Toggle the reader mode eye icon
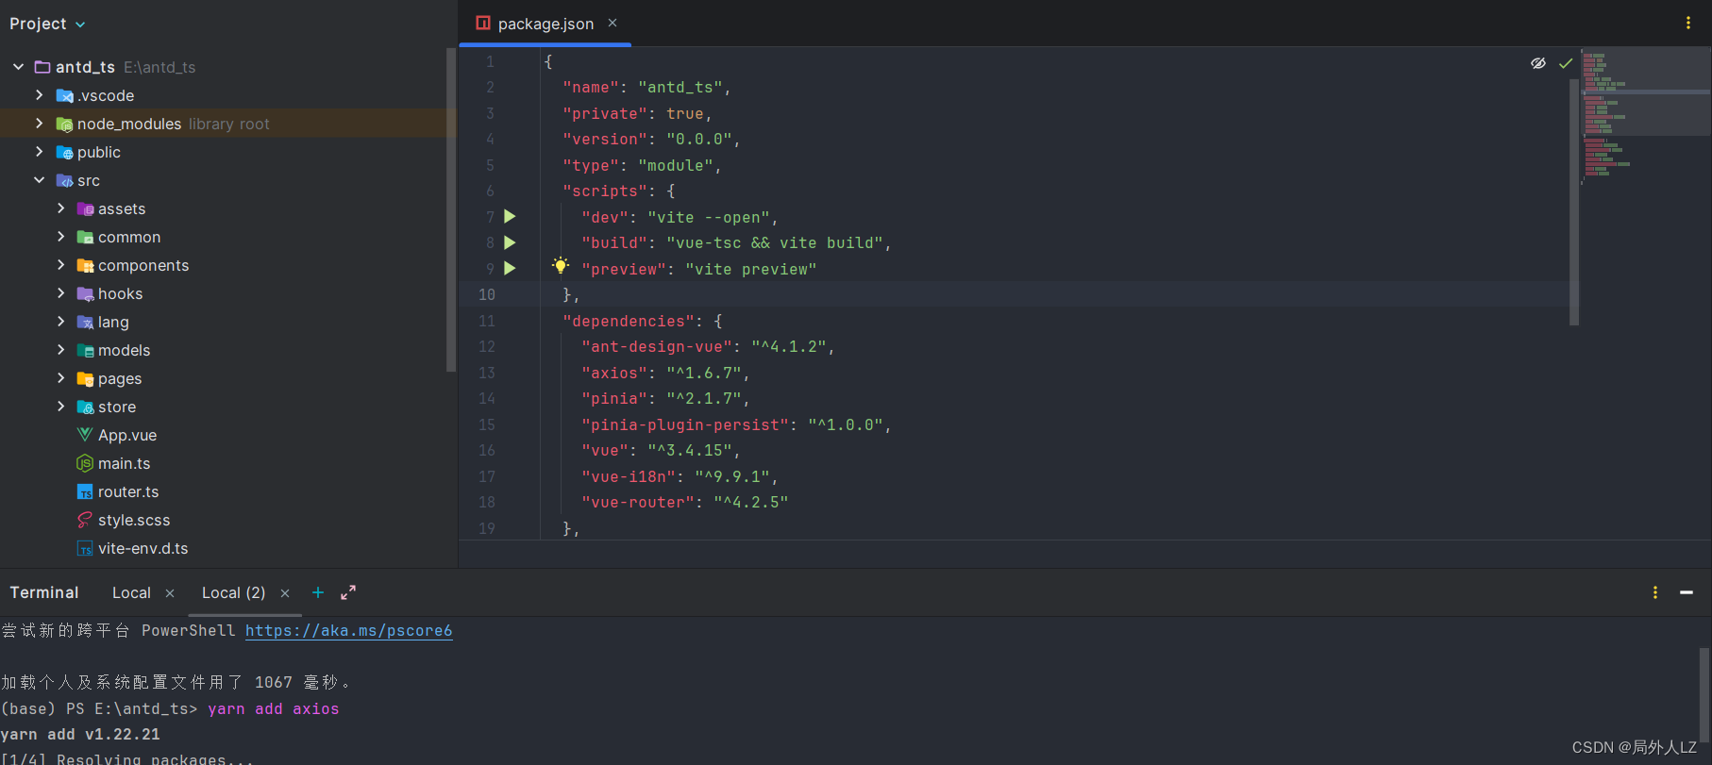 [1538, 63]
